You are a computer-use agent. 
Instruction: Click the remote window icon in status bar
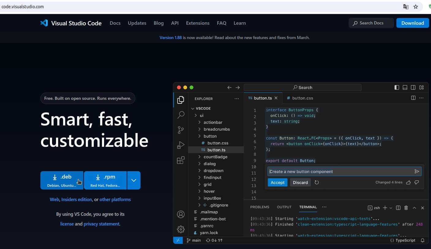tap(178, 240)
